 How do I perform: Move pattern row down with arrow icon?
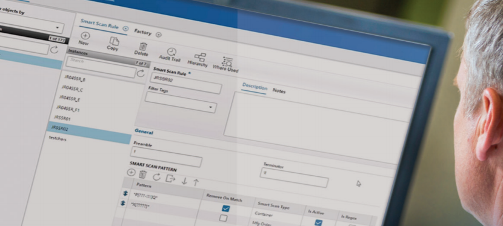(184, 181)
